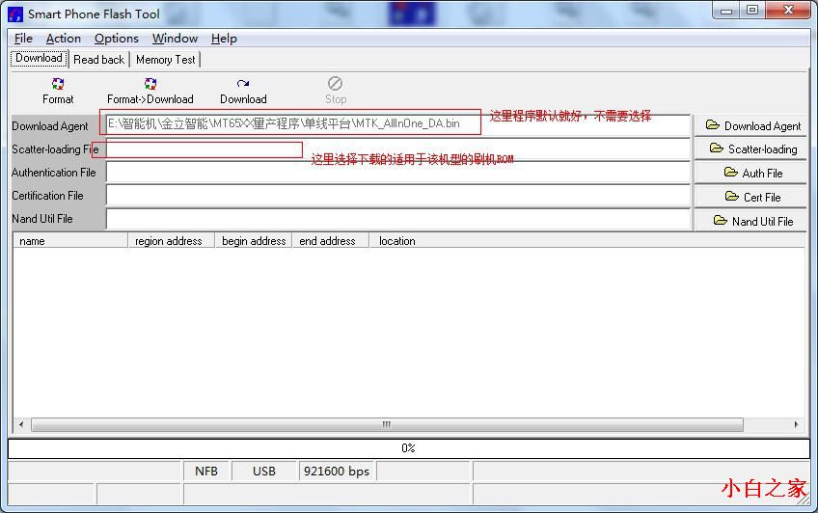Click the 0% progress bar
The width and height of the screenshot is (818, 513).
[408, 448]
